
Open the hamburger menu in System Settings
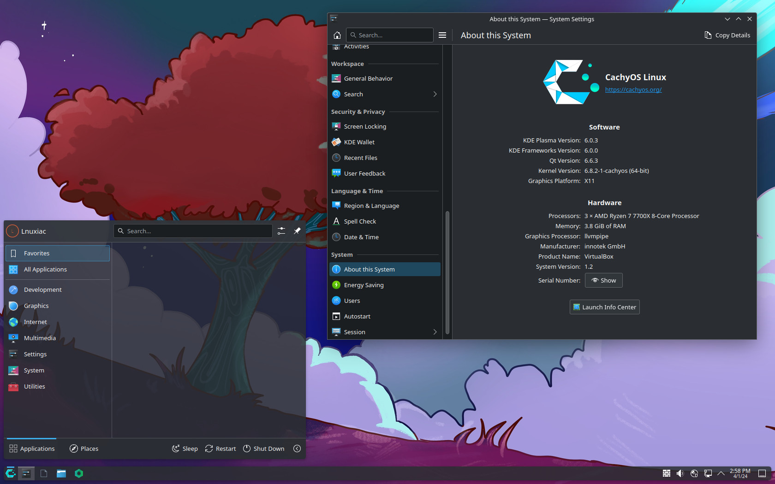(x=442, y=35)
